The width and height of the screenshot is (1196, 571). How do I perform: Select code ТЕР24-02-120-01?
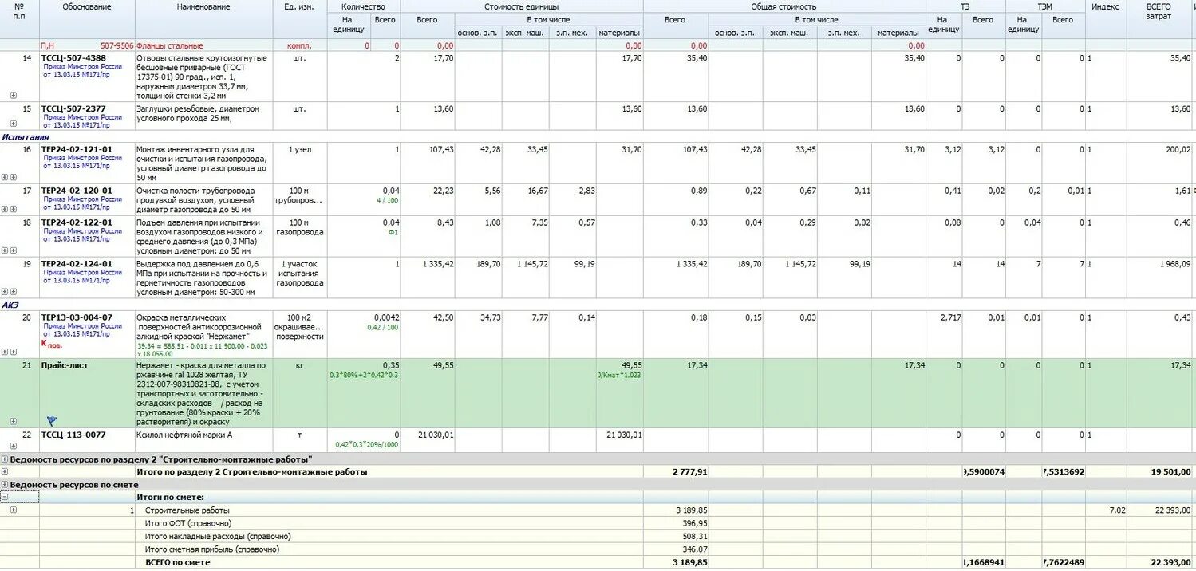[x=77, y=191]
